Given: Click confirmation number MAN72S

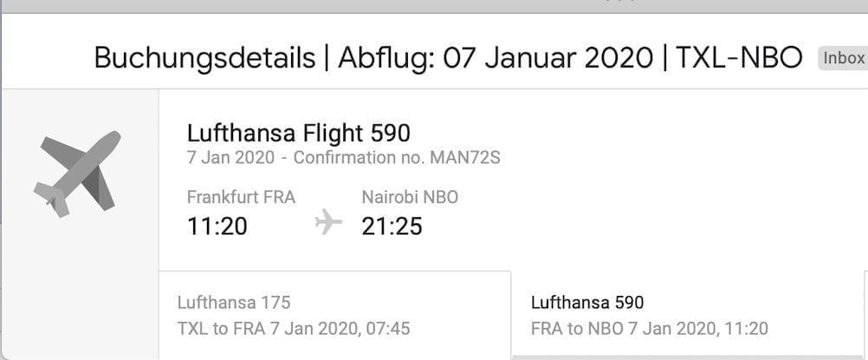Looking at the screenshot, I should 470,158.
